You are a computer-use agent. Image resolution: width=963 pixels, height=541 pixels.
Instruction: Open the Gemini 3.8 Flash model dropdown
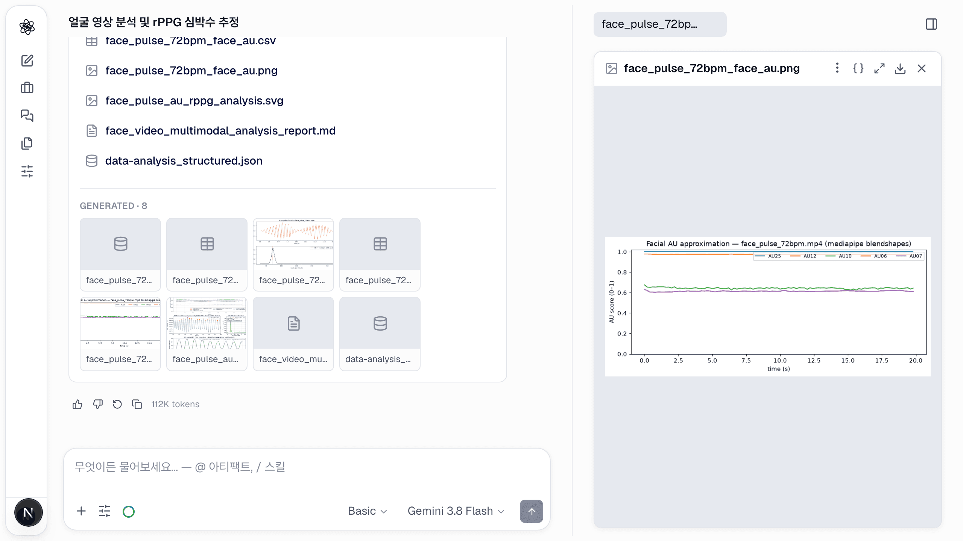click(x=456, y=511)
